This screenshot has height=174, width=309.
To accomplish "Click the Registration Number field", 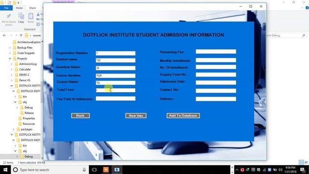I will point(115,53).
